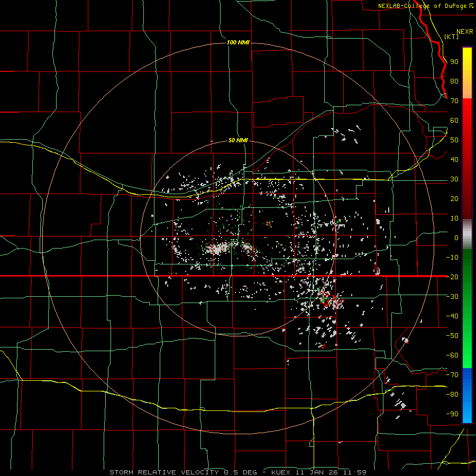Click the 0 value on velocity scale

tap(456, 237)
